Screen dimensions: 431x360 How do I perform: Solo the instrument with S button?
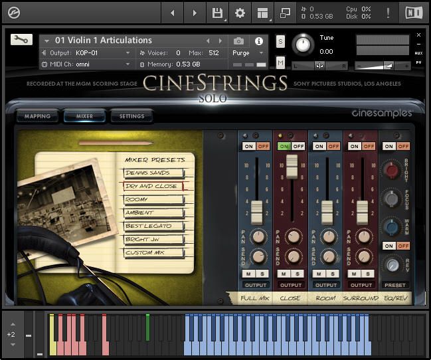click(280, 41)
